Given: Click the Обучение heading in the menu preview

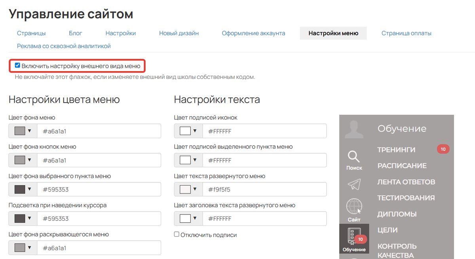Looking at the screenshot, I should (x=402, y=128).
